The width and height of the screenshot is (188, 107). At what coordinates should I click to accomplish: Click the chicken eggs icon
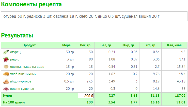click(x=6, y=81)
